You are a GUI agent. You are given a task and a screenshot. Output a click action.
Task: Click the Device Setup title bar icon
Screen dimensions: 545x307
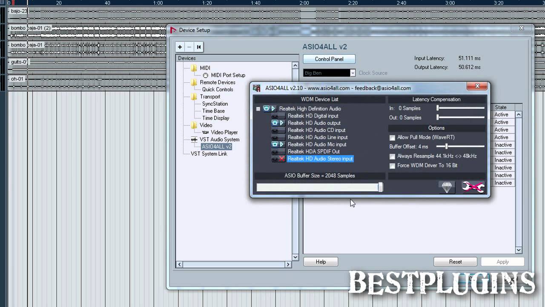point(173,30)
